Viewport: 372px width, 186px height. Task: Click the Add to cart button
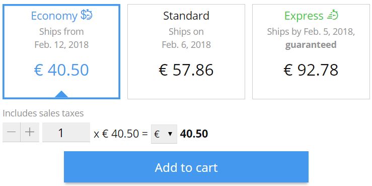186,167
